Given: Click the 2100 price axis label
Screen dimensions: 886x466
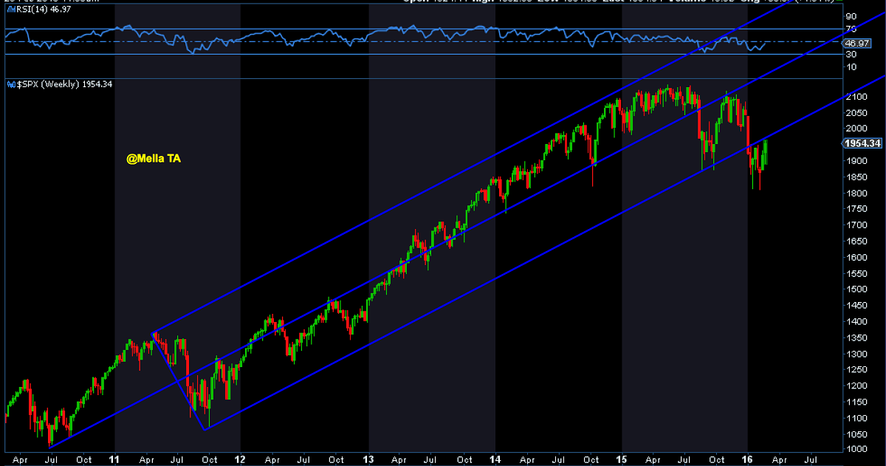Looking at the screenshot, I should [856, 97].
